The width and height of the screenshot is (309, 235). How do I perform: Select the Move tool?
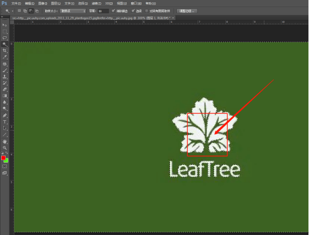(4, 25)
